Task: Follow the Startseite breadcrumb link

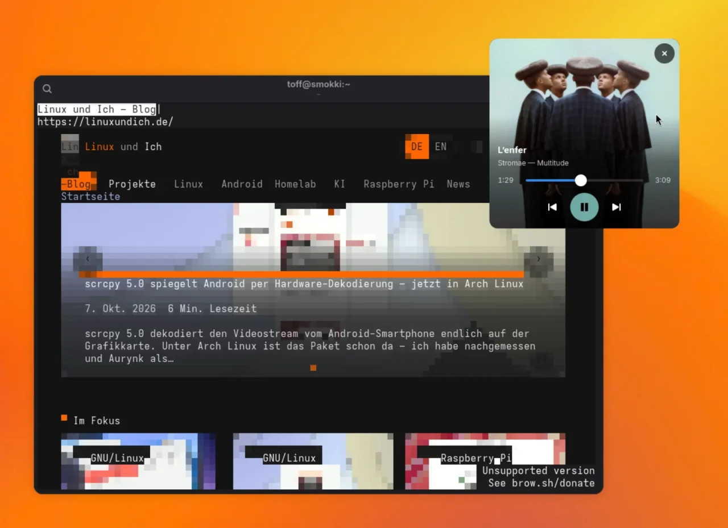Action: click(90, 197)
